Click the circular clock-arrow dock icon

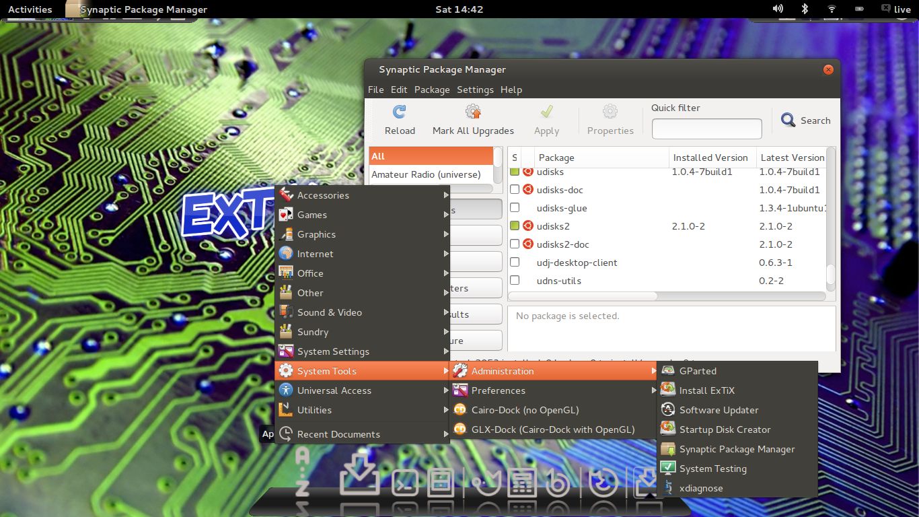tap(603, 483)
